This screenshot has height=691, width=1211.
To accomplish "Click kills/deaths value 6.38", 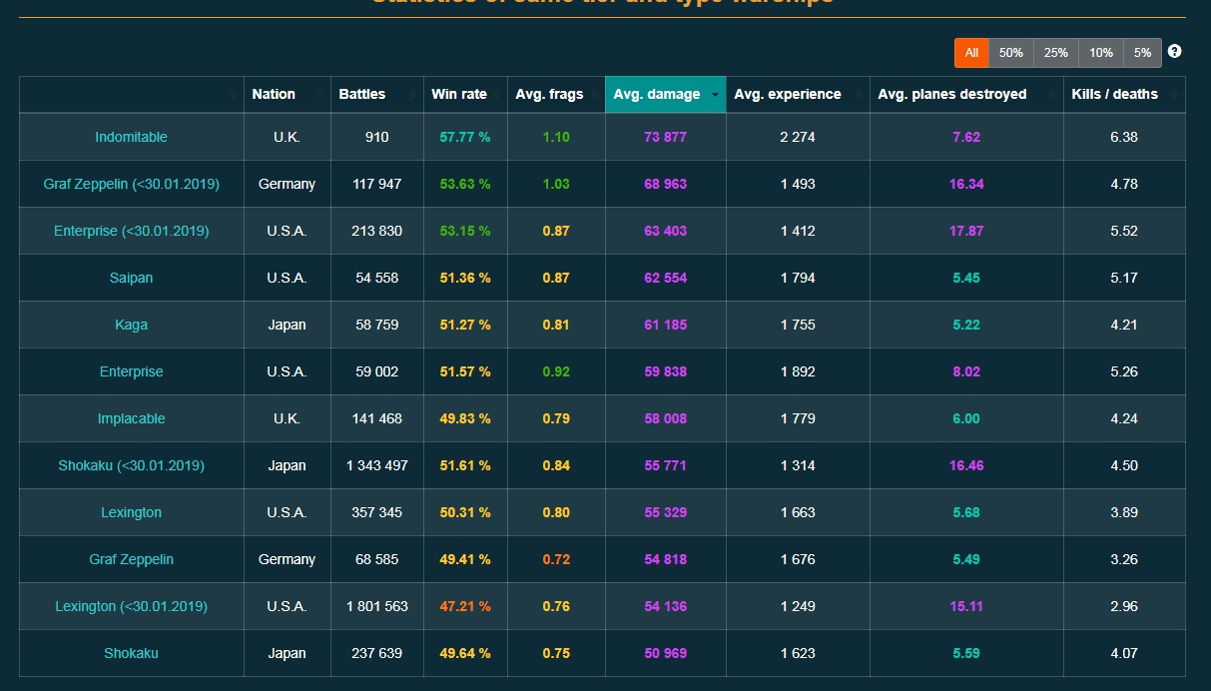I will [x=1124, y=137].
